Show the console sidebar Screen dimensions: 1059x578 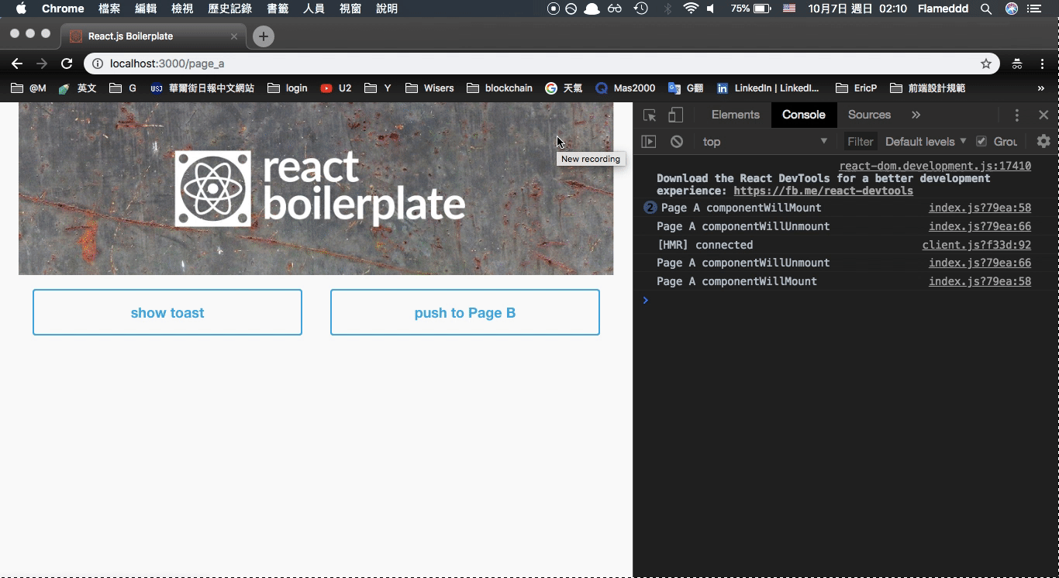click(x=649, y=142)
